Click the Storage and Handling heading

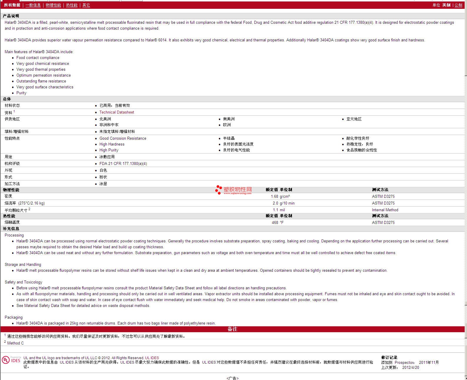pos(23,264)
